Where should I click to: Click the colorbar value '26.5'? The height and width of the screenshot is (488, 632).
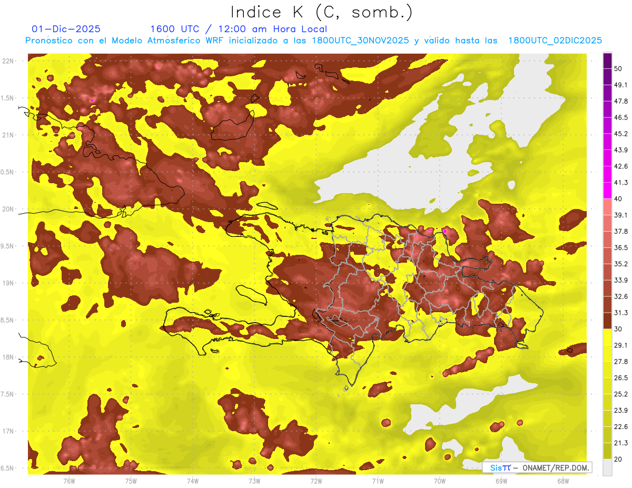click(621, 378)
